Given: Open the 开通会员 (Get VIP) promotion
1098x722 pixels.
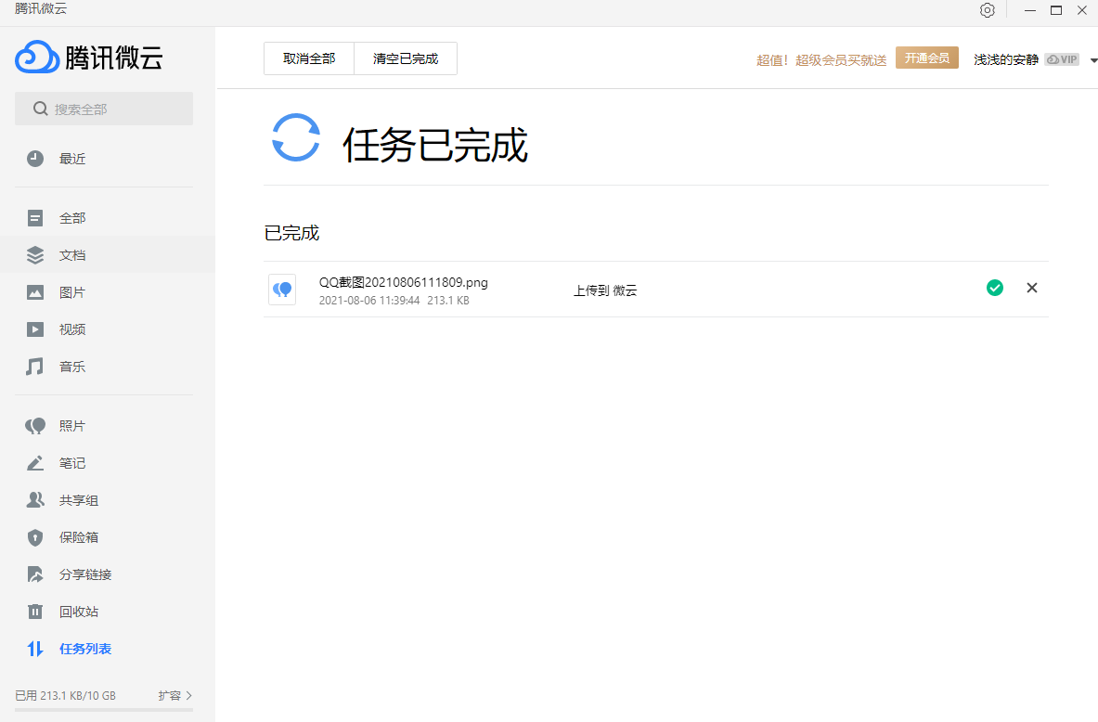Looking at the screenshot, I should click(x=926, y=57).
